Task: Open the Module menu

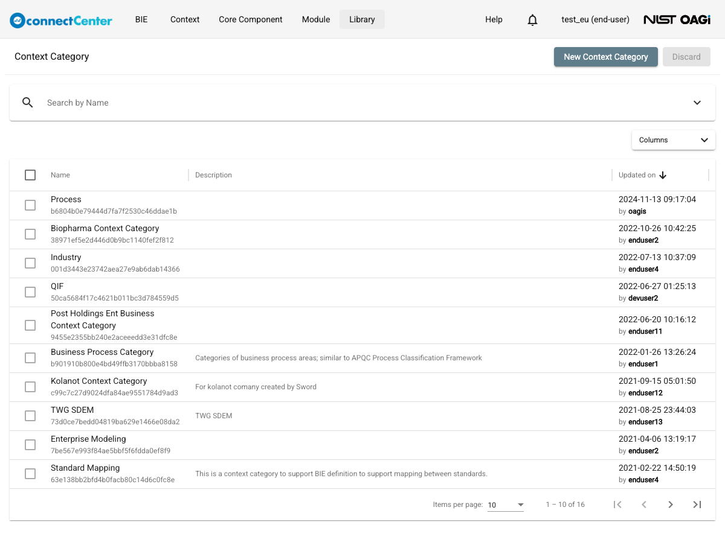Action: pyautogui.click(x=316, y=19)
